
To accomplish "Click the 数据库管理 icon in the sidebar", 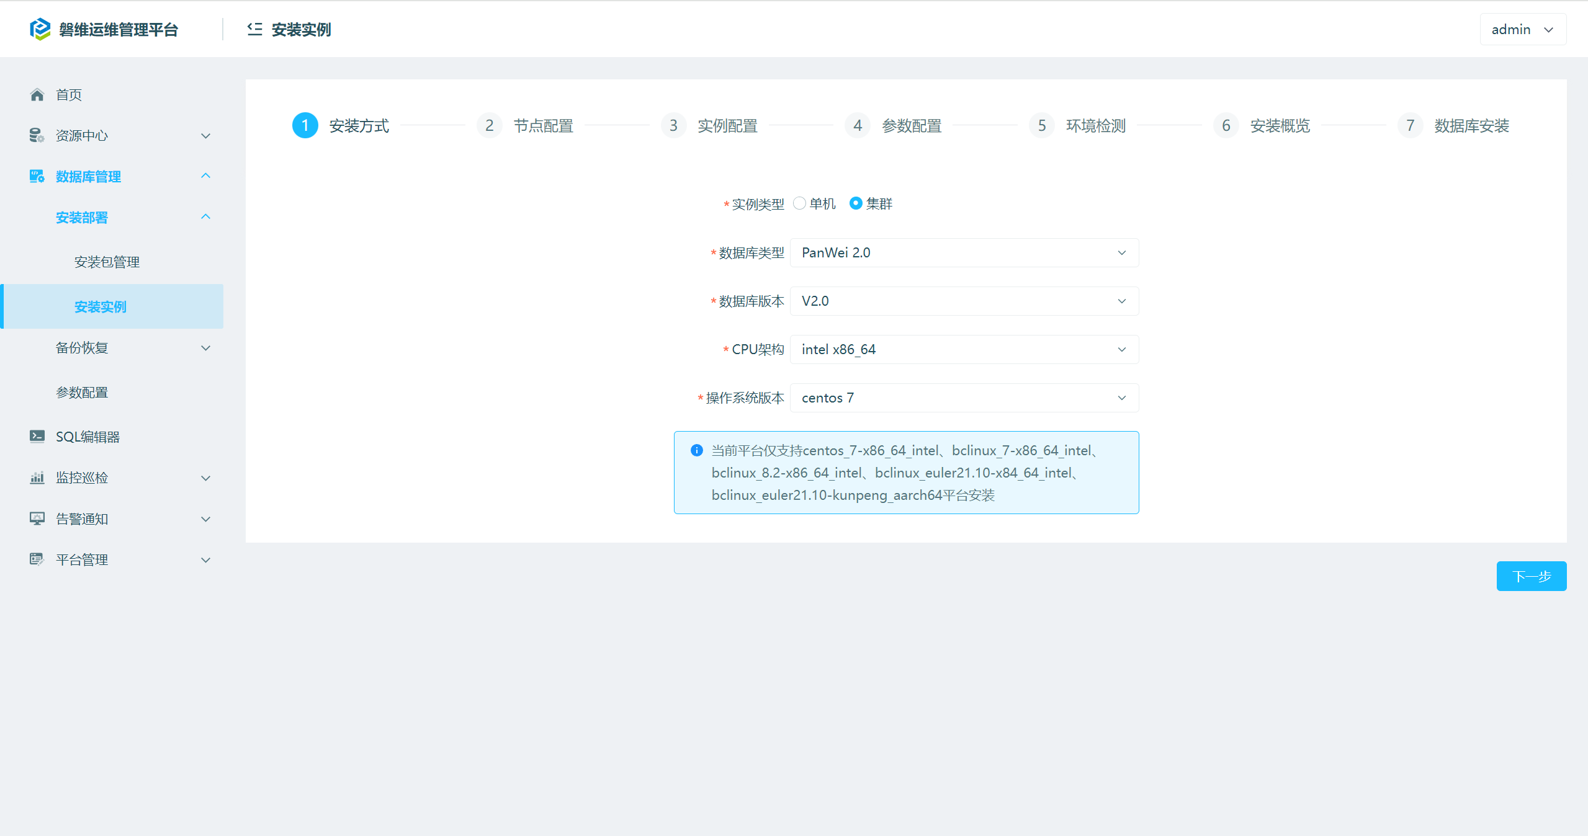I will tap(37, 176).
